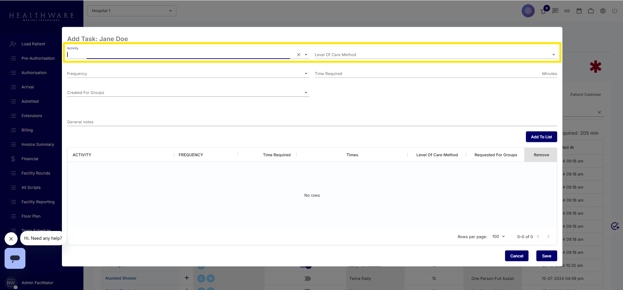
Task: Click the Add To List button
Action: coord(541,137)
